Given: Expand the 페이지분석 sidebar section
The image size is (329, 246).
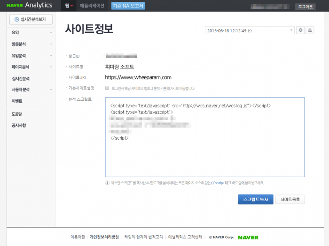Looking at the screenshot, I should tap(31, 67).
